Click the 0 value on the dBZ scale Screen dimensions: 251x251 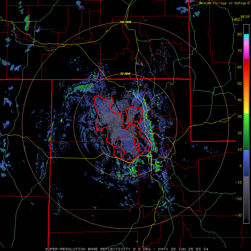[x=241, y=166]
